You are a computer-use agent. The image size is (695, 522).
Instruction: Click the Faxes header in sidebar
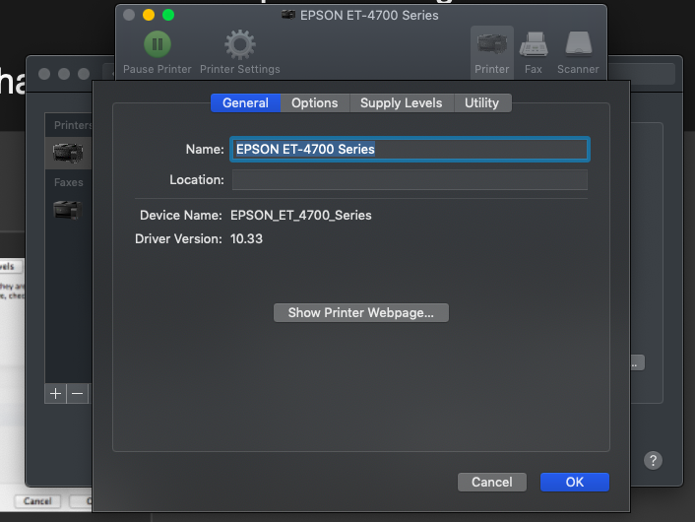tap(69, 182)
